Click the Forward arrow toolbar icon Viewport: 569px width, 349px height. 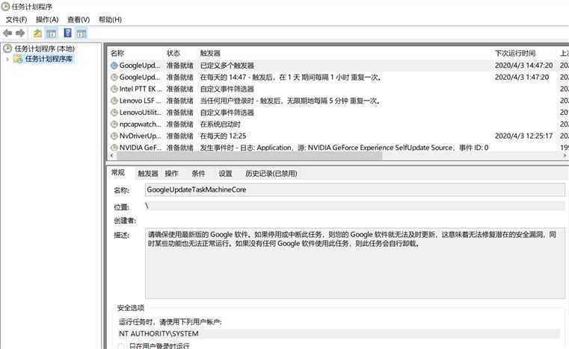click(20, 34)
